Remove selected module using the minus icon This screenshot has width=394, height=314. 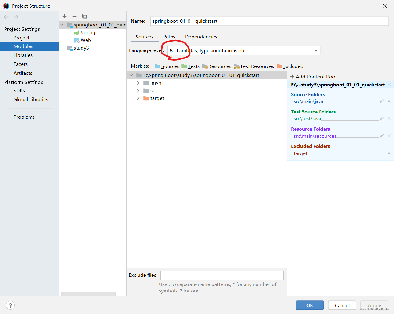coord(74,16)
